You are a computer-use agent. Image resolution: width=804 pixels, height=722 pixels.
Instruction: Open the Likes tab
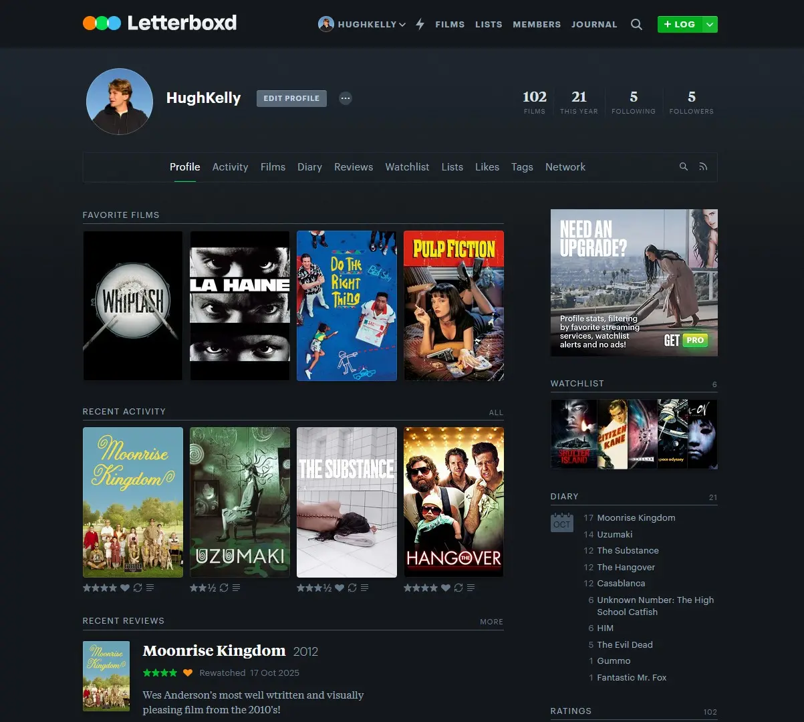point(487,167)
